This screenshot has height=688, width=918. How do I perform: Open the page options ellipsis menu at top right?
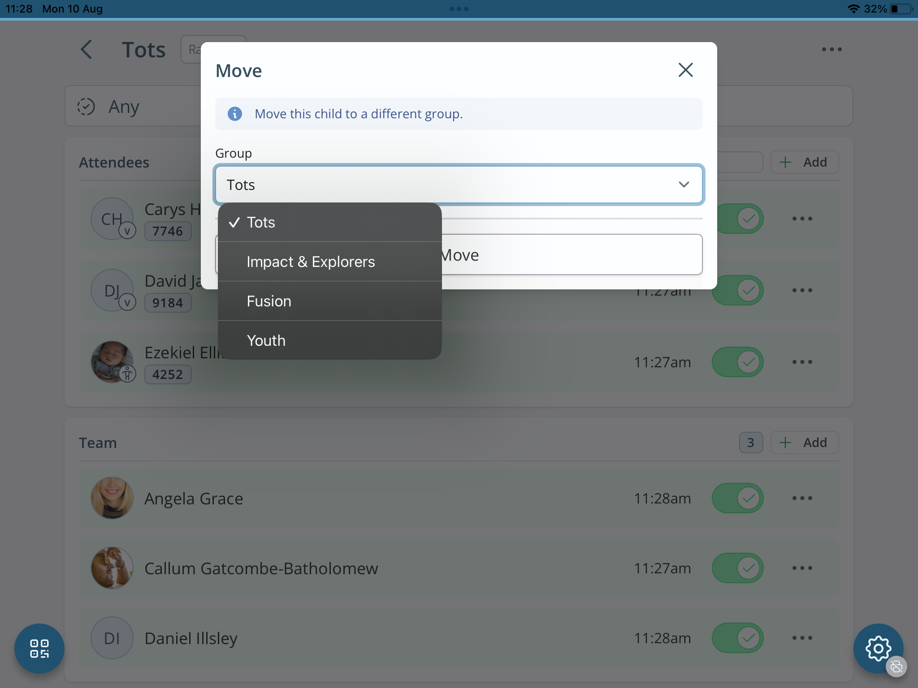(831, 49)
